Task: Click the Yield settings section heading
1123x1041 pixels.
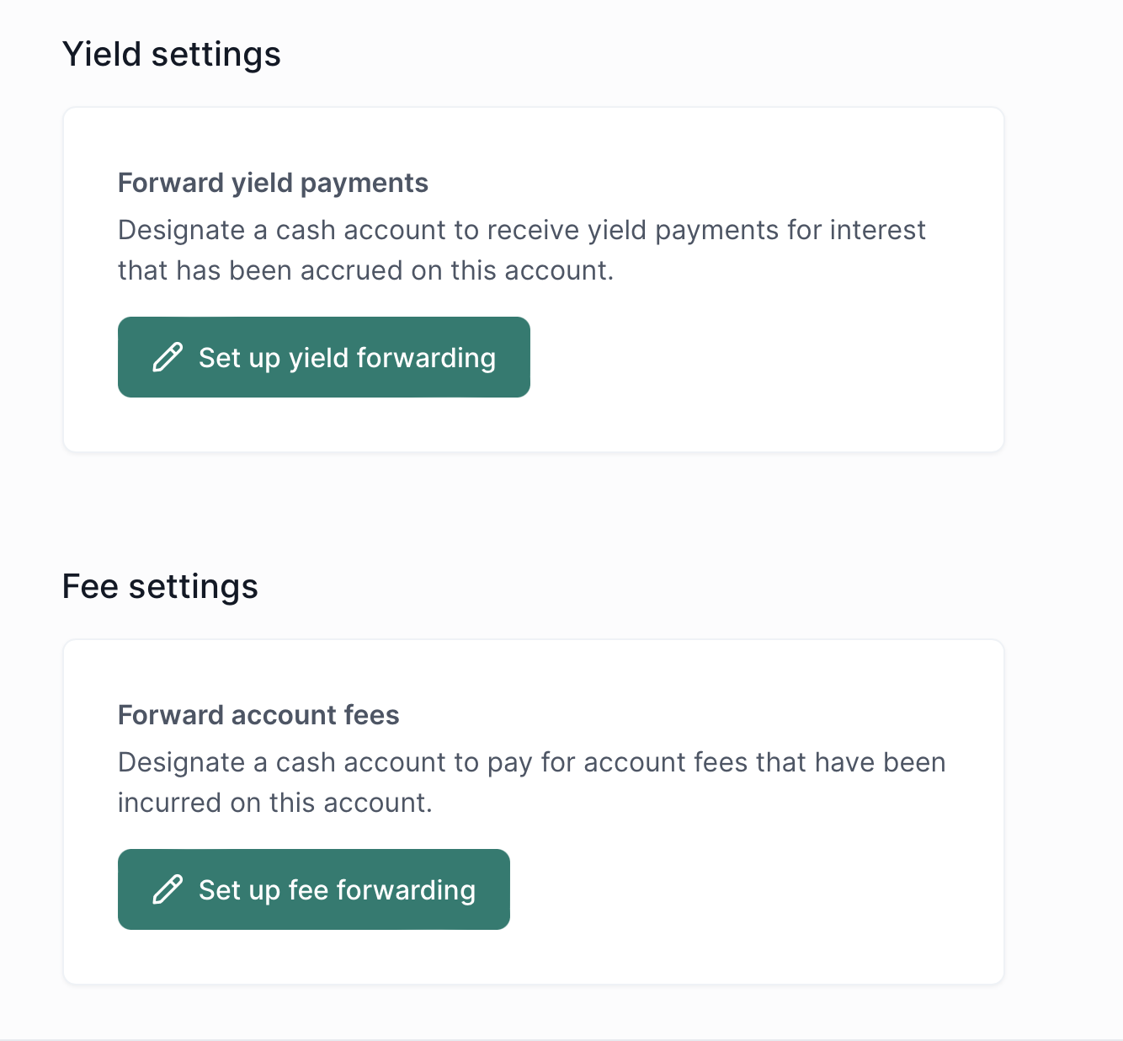Action: click(172, 54)
